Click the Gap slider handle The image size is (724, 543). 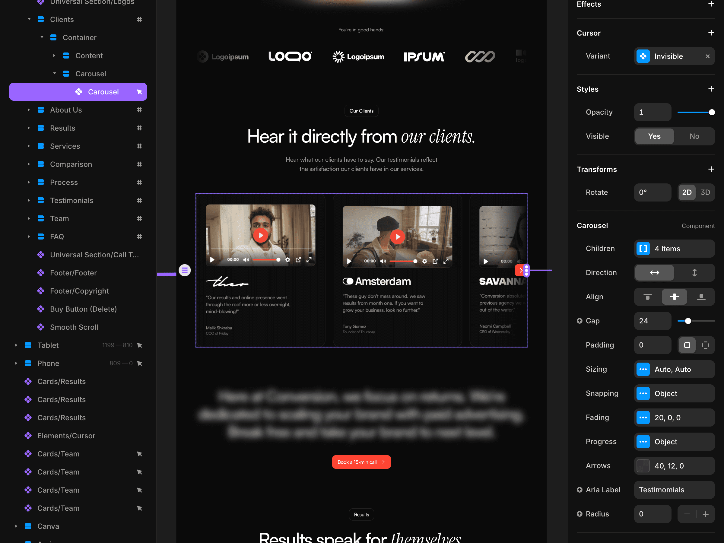(x=688, y=321)
